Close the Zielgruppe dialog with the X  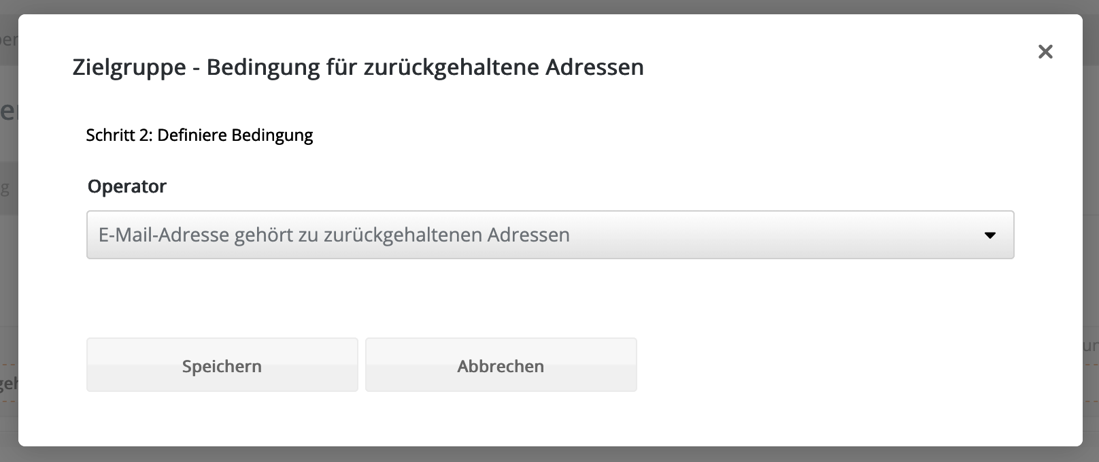(1045, 52)
